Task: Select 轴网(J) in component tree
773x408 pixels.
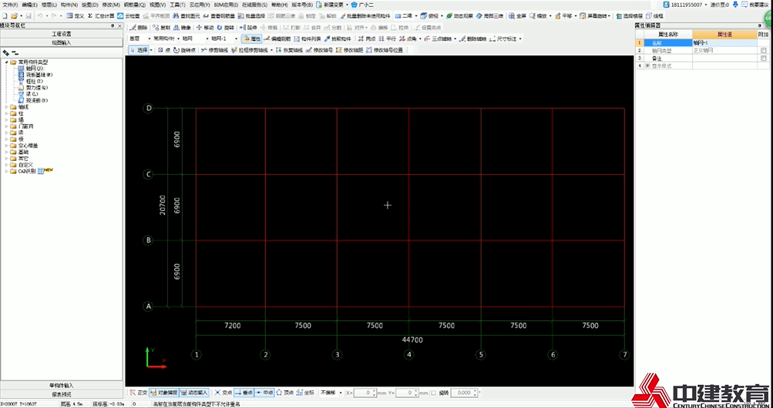Action: 31,69
